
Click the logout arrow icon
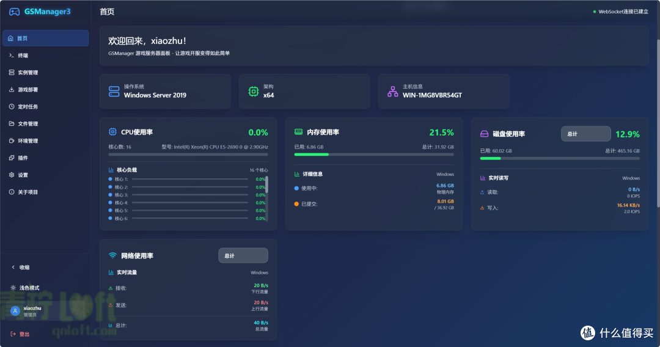click(13, 334)
